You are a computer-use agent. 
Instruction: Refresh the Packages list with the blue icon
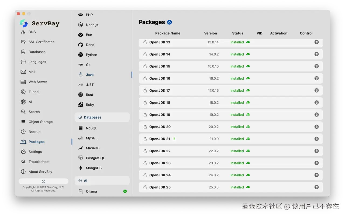coord(170,22)
